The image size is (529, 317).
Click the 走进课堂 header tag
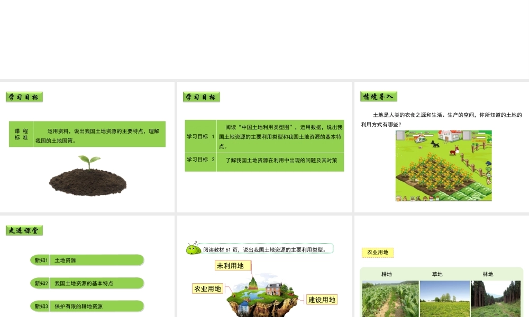tap(24, 230)
